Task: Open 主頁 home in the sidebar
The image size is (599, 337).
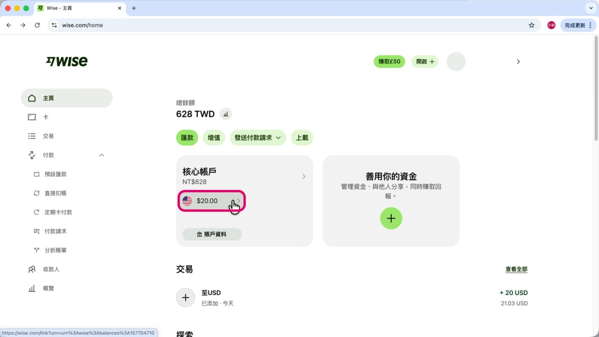Action: pos(66,98)
